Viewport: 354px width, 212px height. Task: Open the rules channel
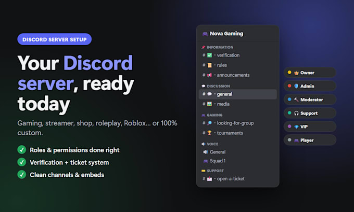tap(237, 65)
